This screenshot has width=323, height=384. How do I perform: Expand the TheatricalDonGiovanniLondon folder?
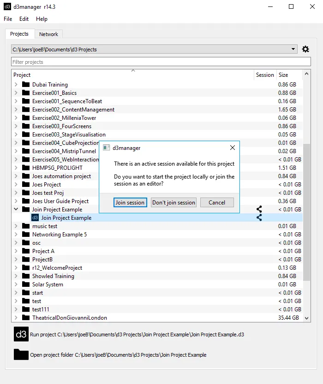click(16, 318)
